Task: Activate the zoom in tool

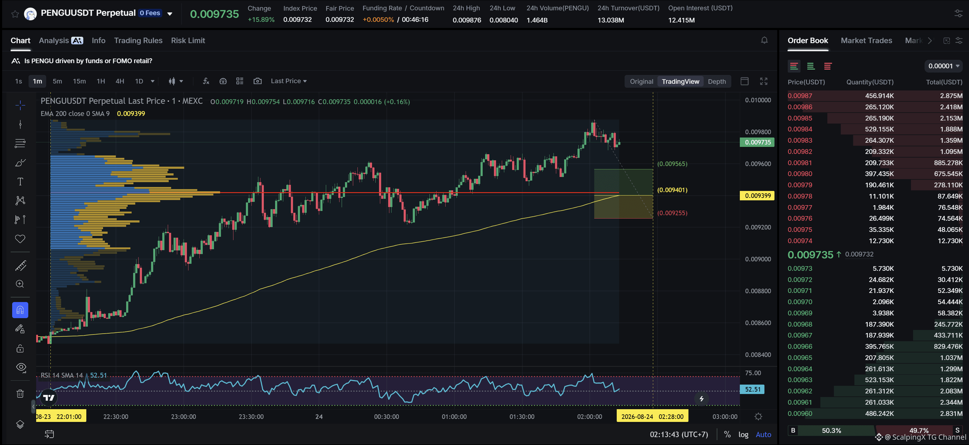Action: tap(20, 284)
